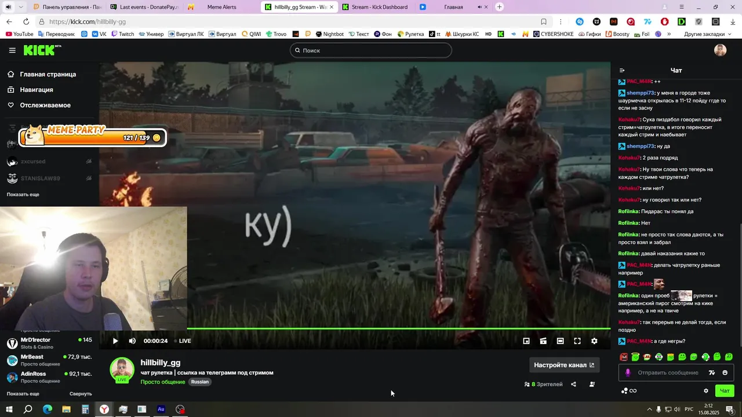Toggle mini-player mode in video controls
The height and width of the screenshot is (417, 742).
526,341
